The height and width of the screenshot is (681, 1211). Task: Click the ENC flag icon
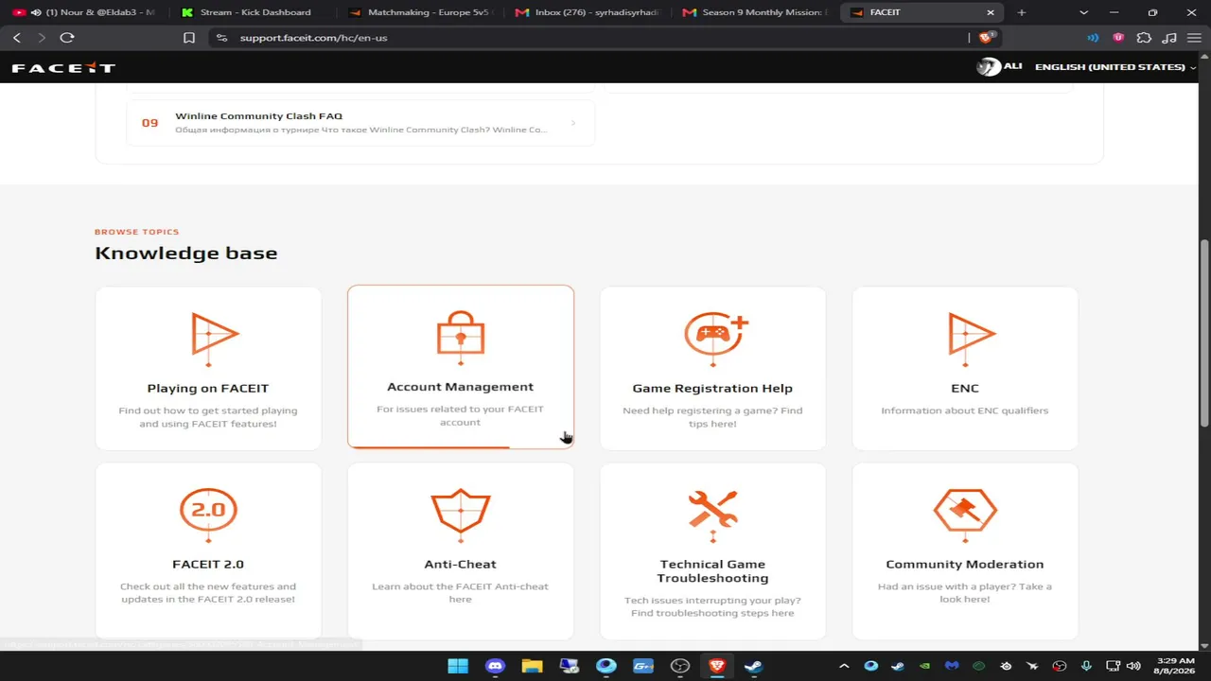(971, 340)
